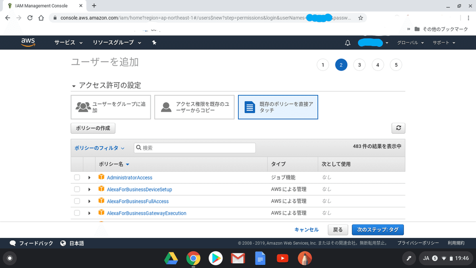Bookmark this page with the star icon

coord(361,18)
